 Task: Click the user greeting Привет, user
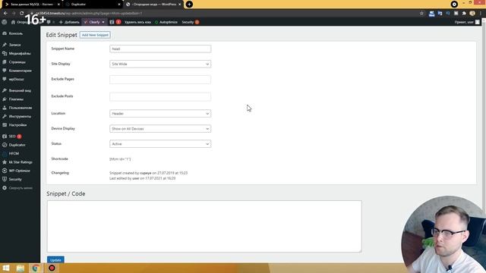pyautogui.click(x=467, y=22)
